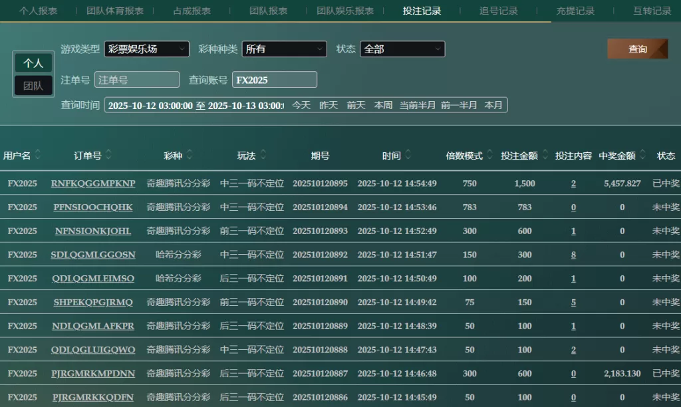Sort table by 用户名 column sort icon
Image resolution: width=681 pixels, height=407 pixels.
38,156
